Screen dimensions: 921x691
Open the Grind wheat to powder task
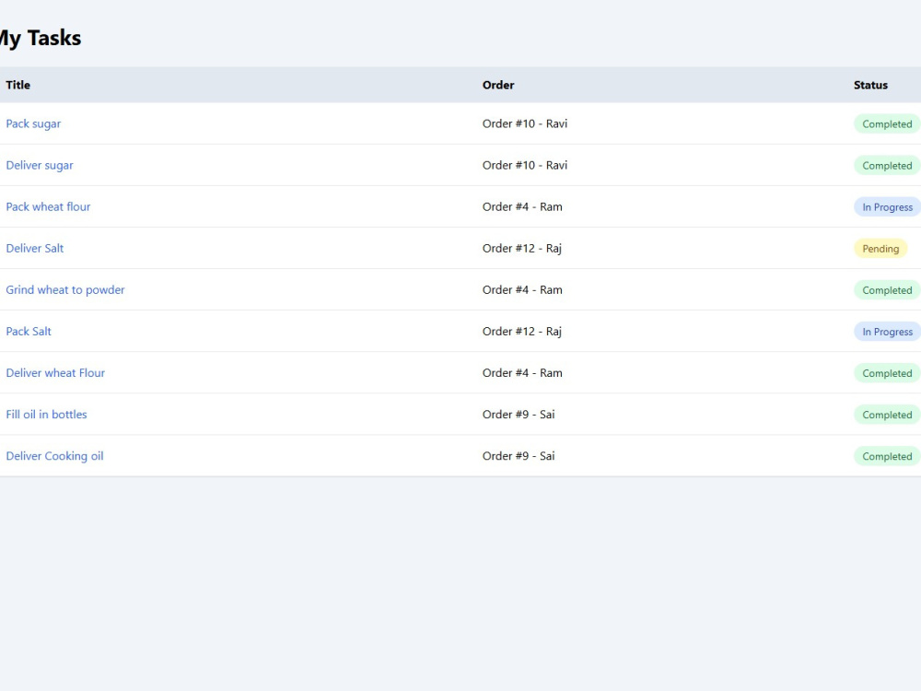click(65, 289)
